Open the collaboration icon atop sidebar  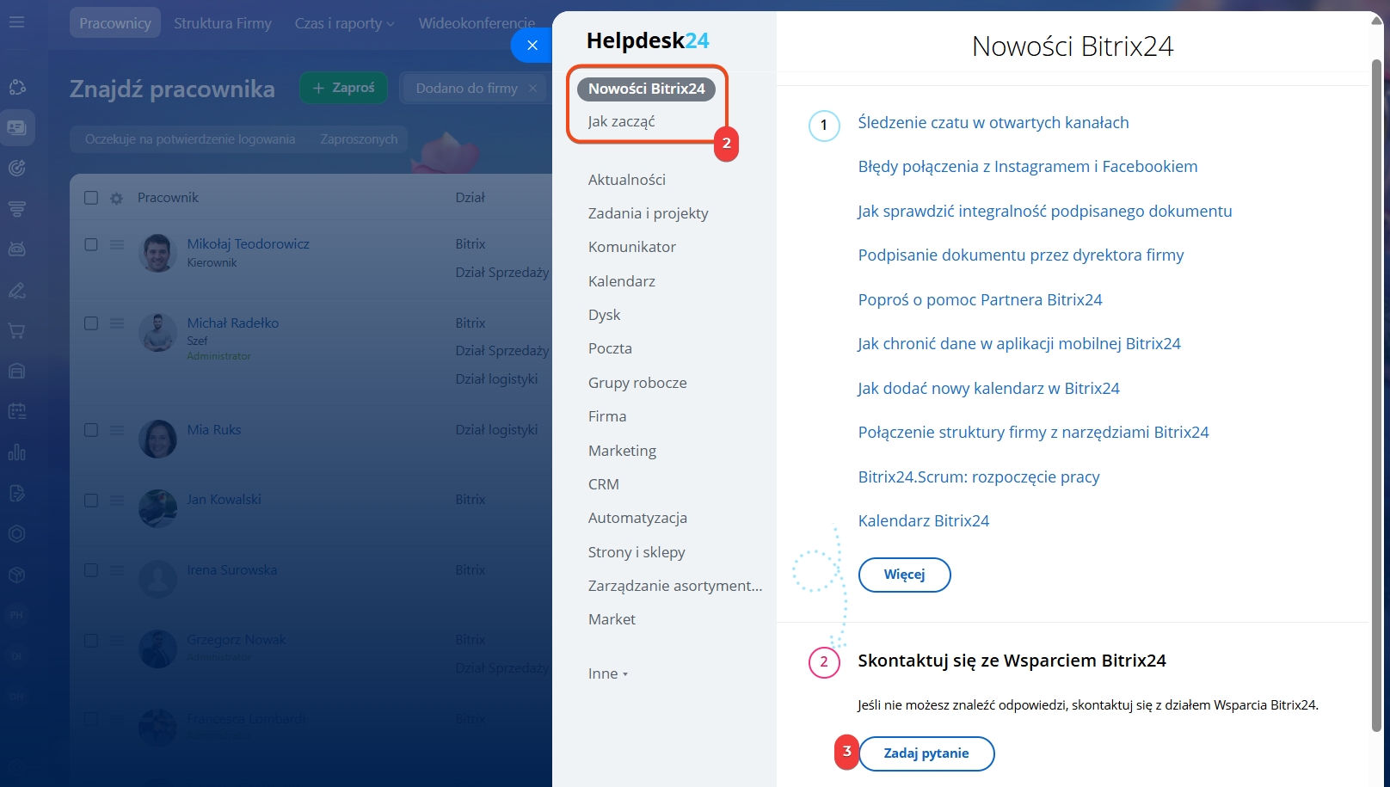pos(17,87)
